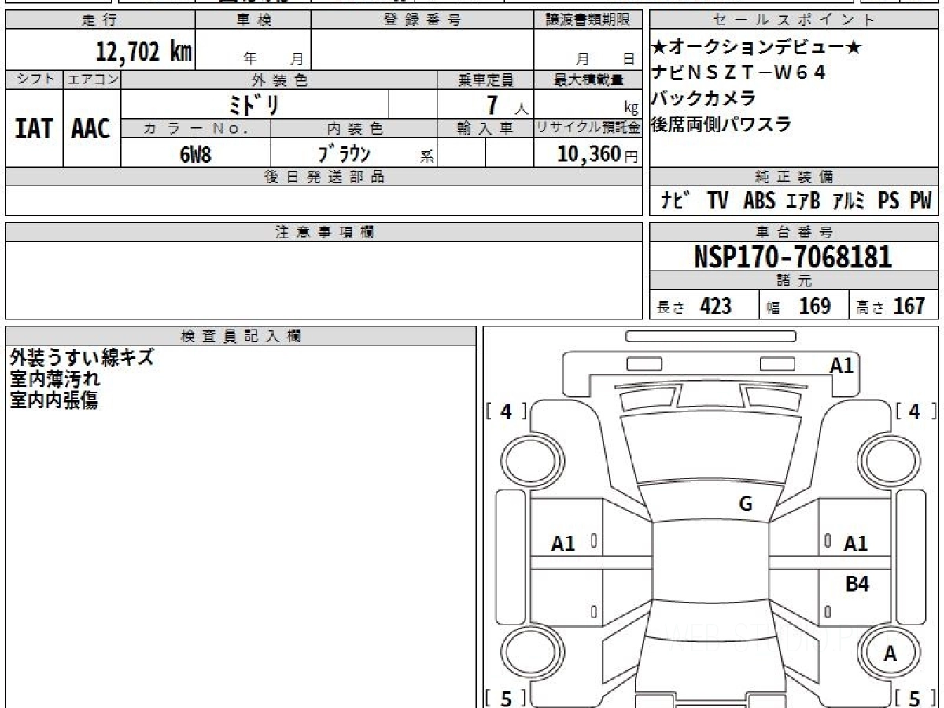Select the mileage value 12,702 km
Image resolution: width=944 pixels, height=708 pixels.
tap(144, 52)
